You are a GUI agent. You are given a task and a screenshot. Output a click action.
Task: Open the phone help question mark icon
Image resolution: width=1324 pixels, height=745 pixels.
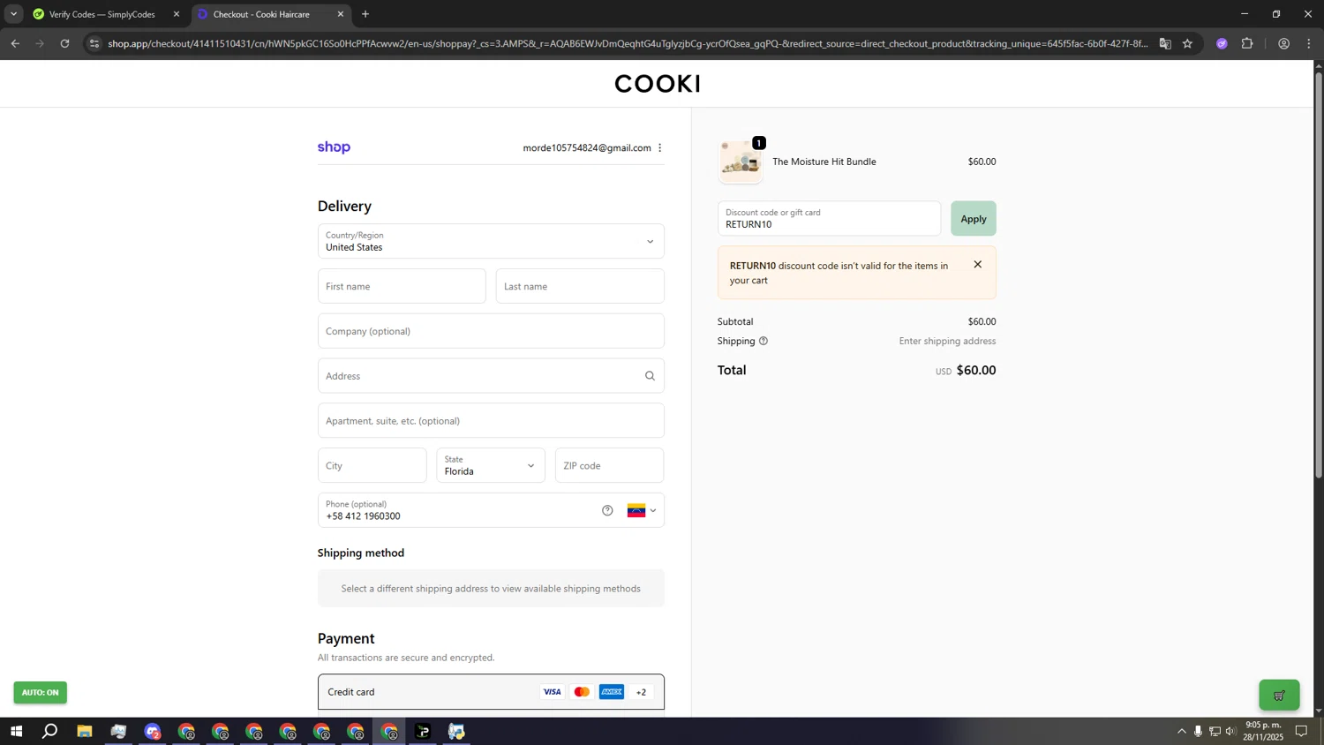coord(607,510)
